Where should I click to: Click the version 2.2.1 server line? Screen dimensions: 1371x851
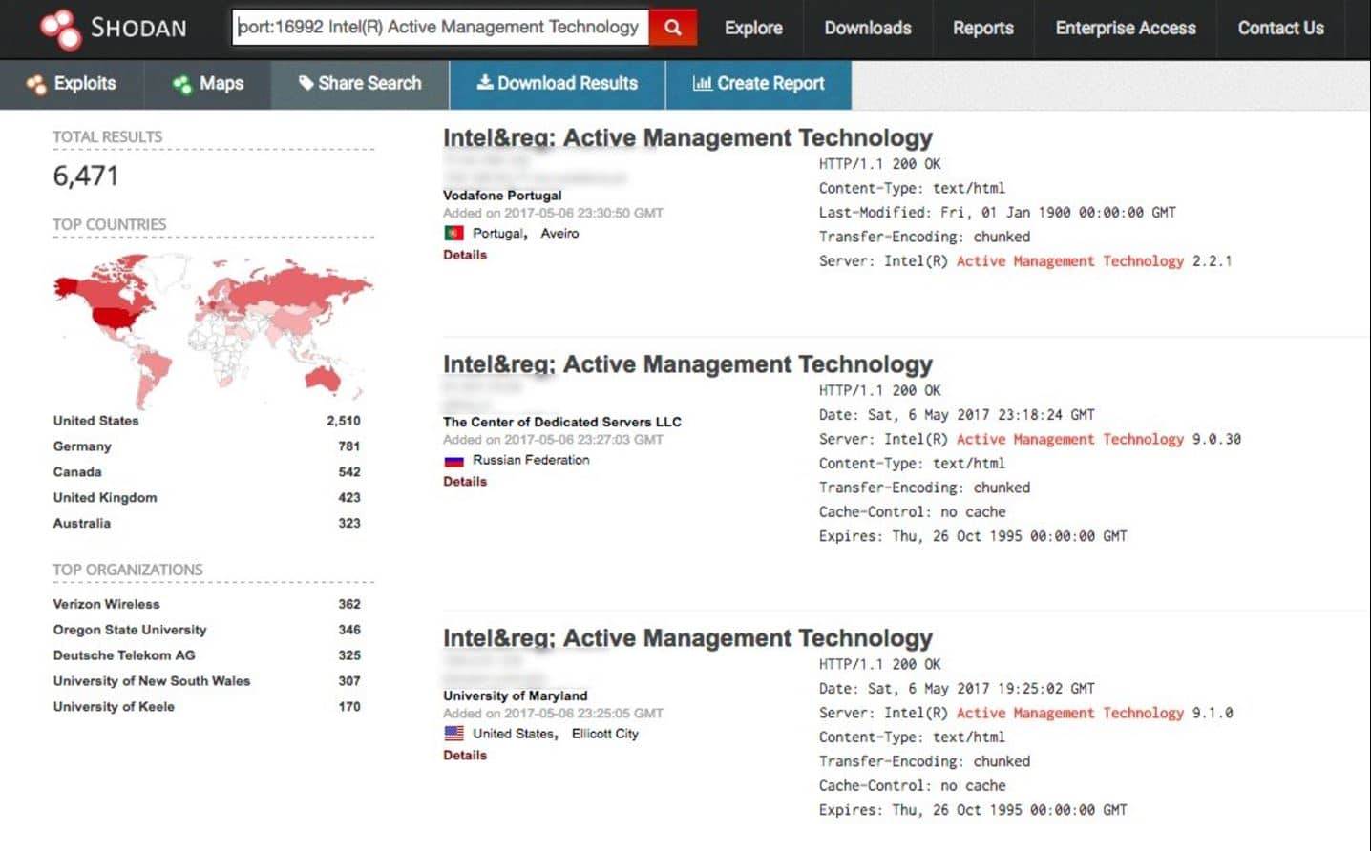1025,261
